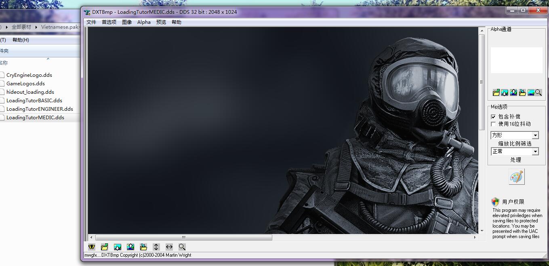Open the DXTBmp 帮助 menu
The image size is (549, 266).
[x=177, y=22]
